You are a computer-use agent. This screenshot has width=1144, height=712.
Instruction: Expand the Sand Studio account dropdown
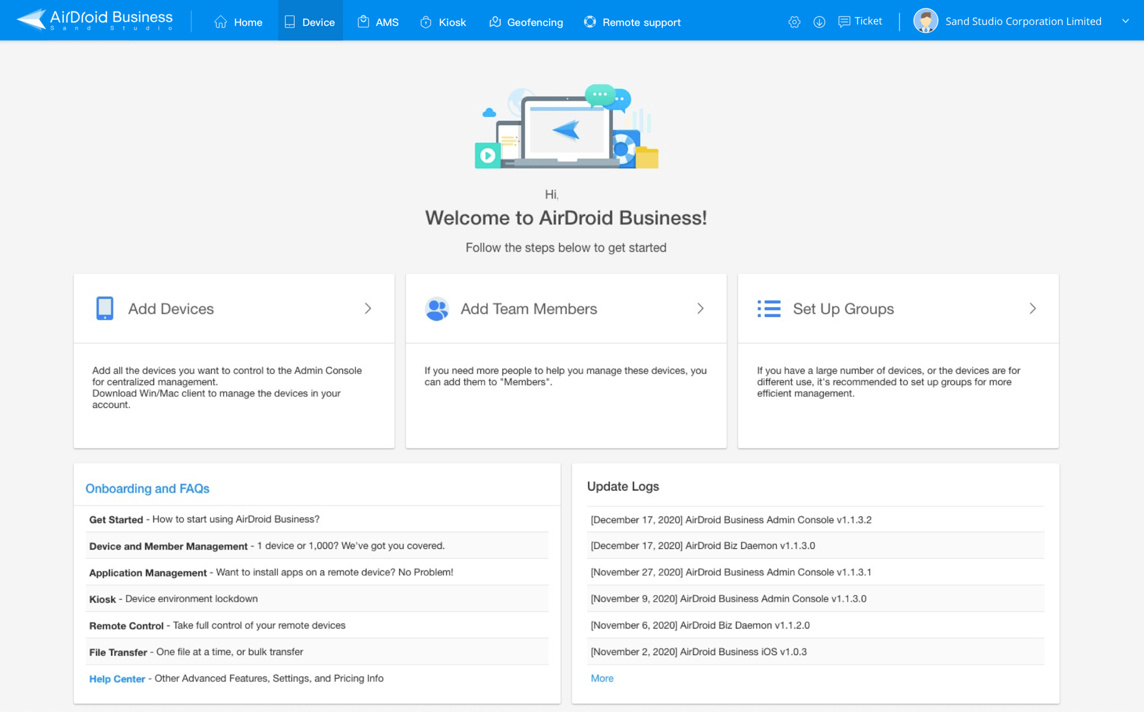click(1125, 21)
